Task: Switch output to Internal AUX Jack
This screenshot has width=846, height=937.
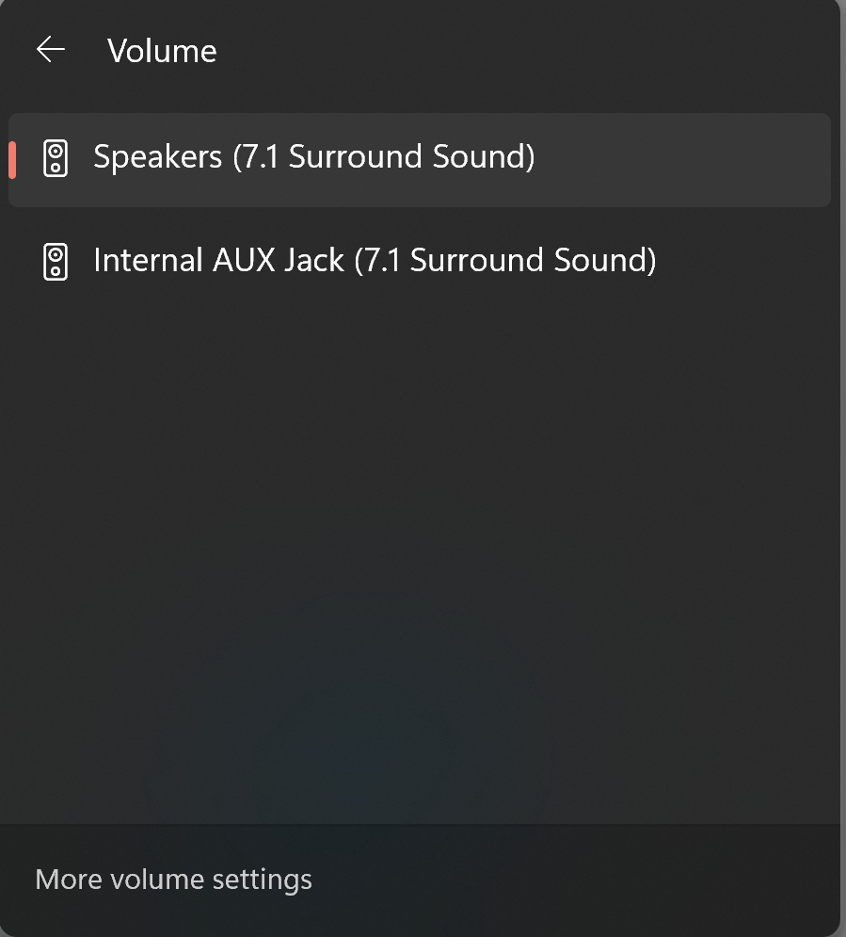Action: (x=375, y=260)
